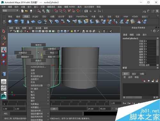Choose 曲面 UV in marking menu
The height and width of the screenshot is (121, 160).
(x=52, y=57)
